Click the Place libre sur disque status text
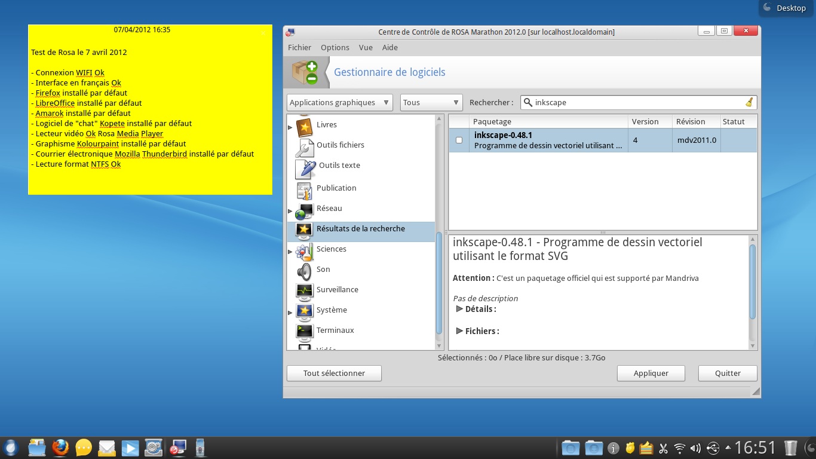This screenshot has width=816, height=459. (555, 358)
